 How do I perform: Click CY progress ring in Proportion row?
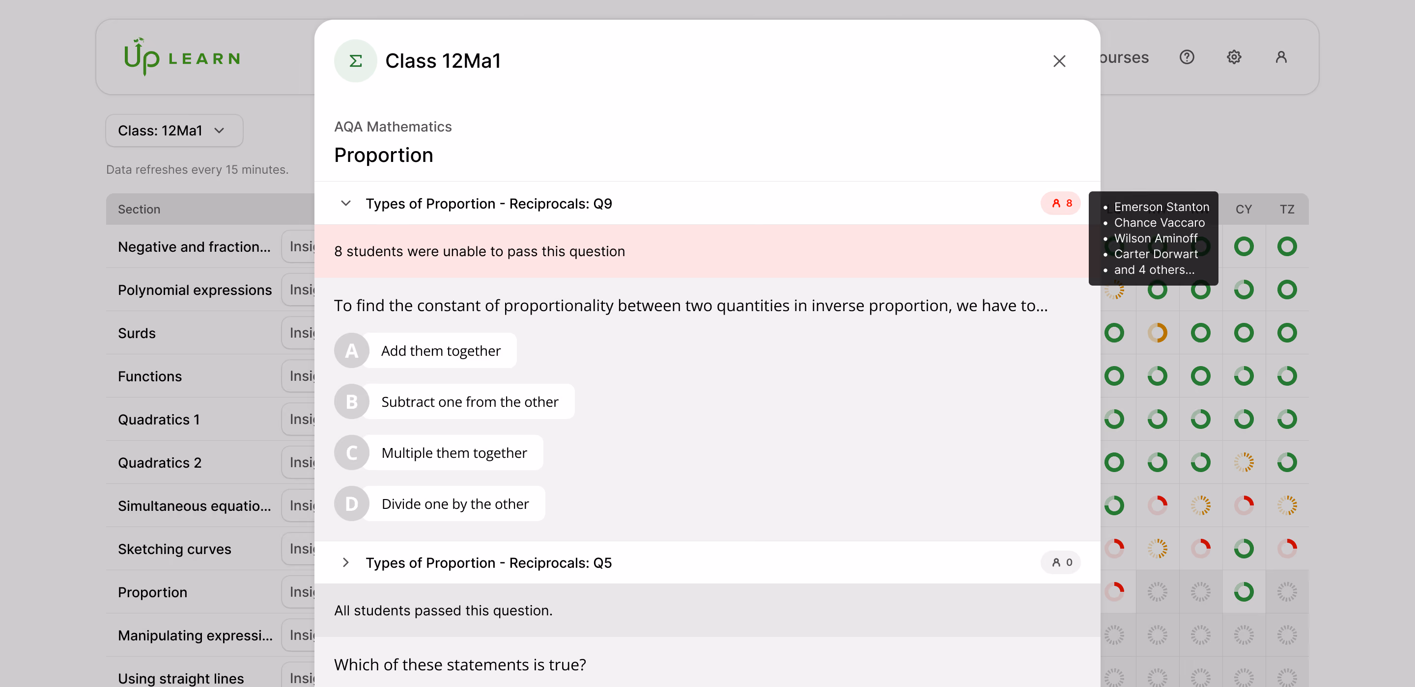(1244, 592)
